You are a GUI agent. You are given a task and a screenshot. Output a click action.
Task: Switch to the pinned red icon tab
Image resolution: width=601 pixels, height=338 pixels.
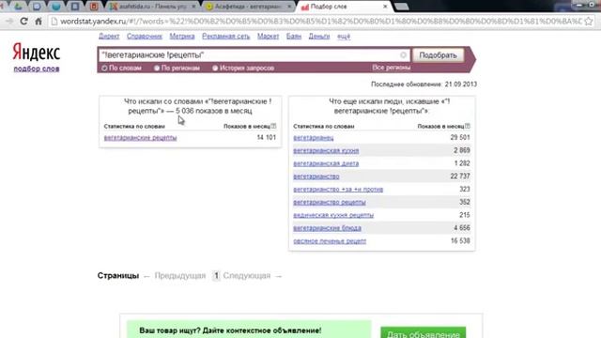coord(94,7)
